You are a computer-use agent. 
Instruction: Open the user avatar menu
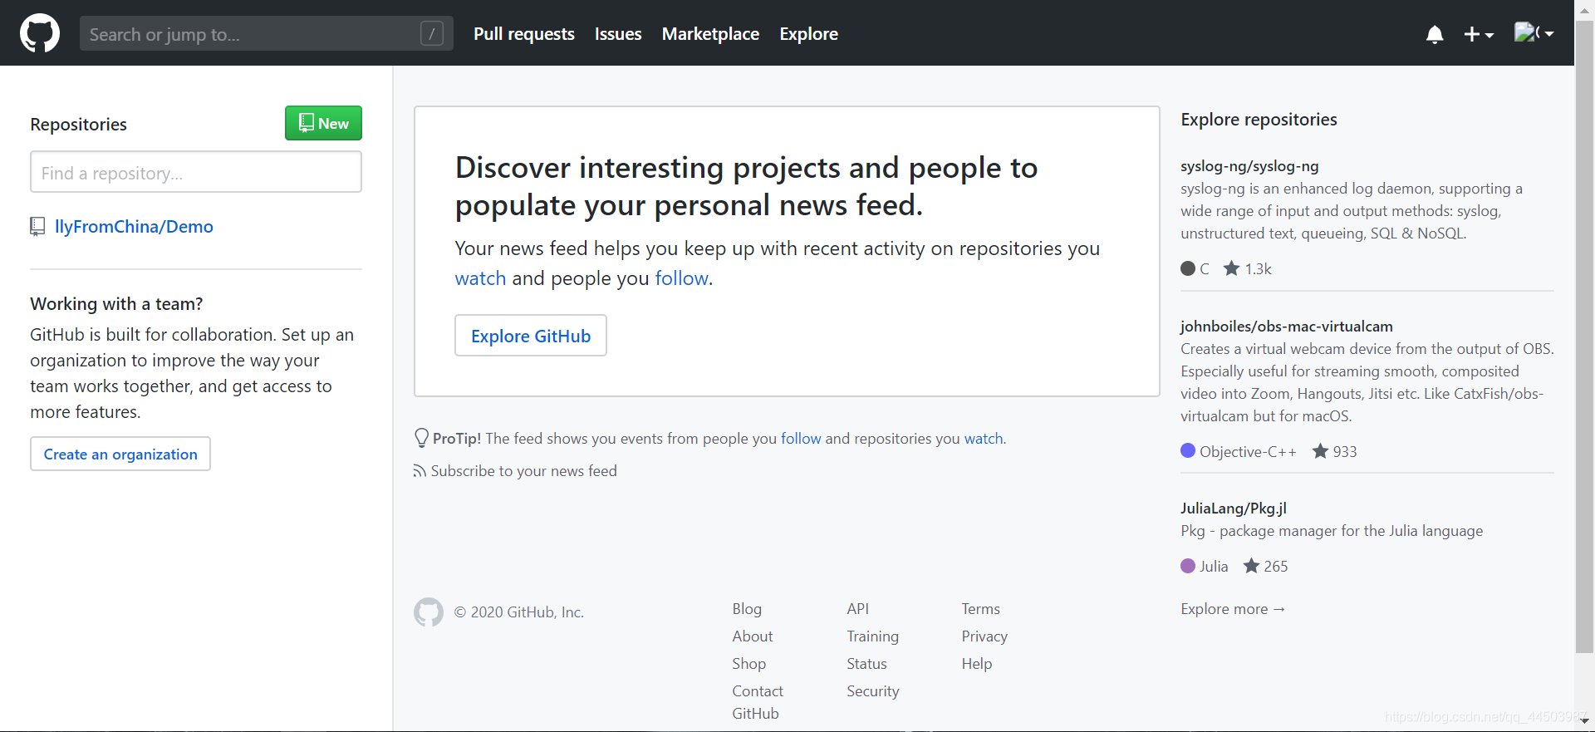tap(1534, 33)
